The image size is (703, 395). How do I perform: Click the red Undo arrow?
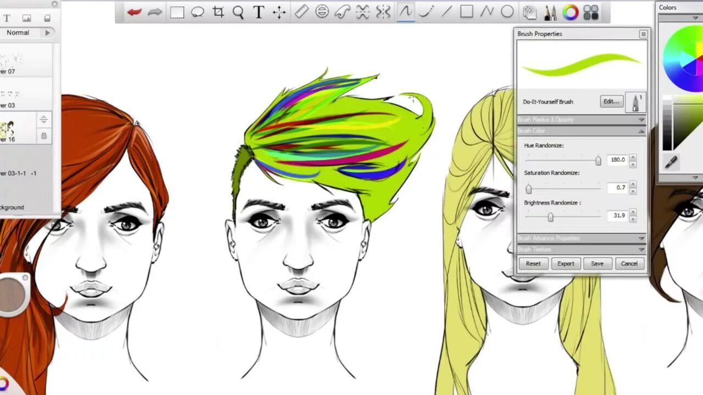click(x=135, y=12)
